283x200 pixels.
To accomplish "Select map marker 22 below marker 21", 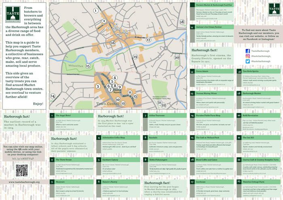I will pyautogui.click(x=163, y=105).
